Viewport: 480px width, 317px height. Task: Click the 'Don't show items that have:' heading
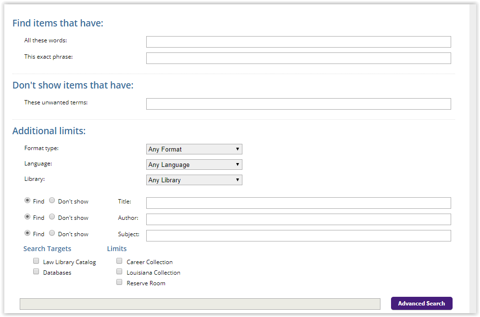click(x=73, y=85)
